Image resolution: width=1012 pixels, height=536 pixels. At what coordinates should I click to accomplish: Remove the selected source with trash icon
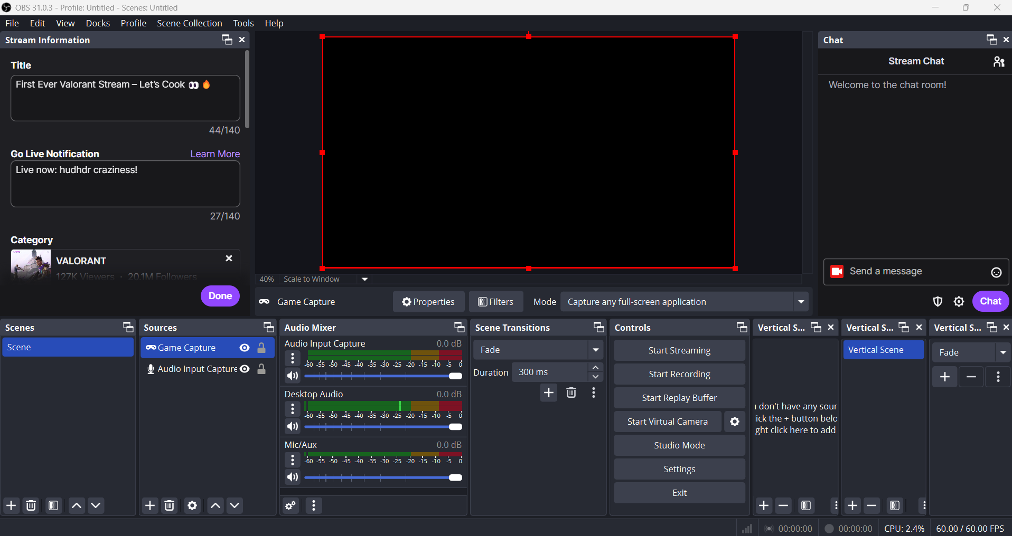coord(170,506)
